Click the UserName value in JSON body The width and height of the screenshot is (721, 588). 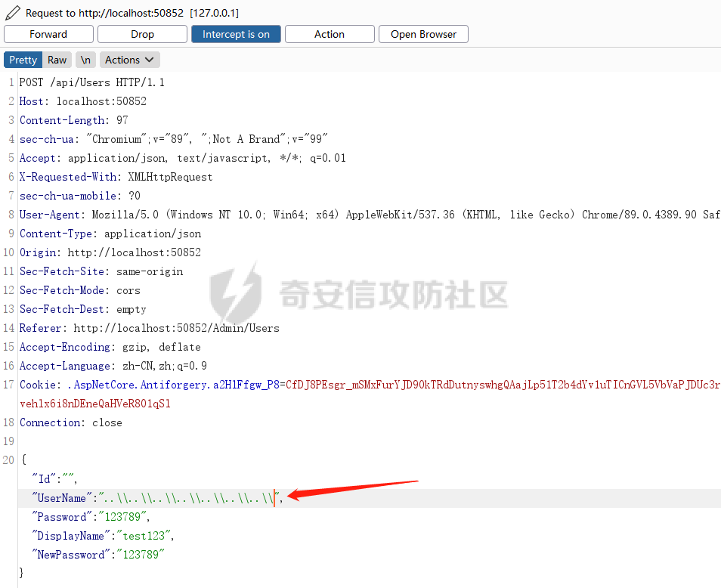(187, 498)
